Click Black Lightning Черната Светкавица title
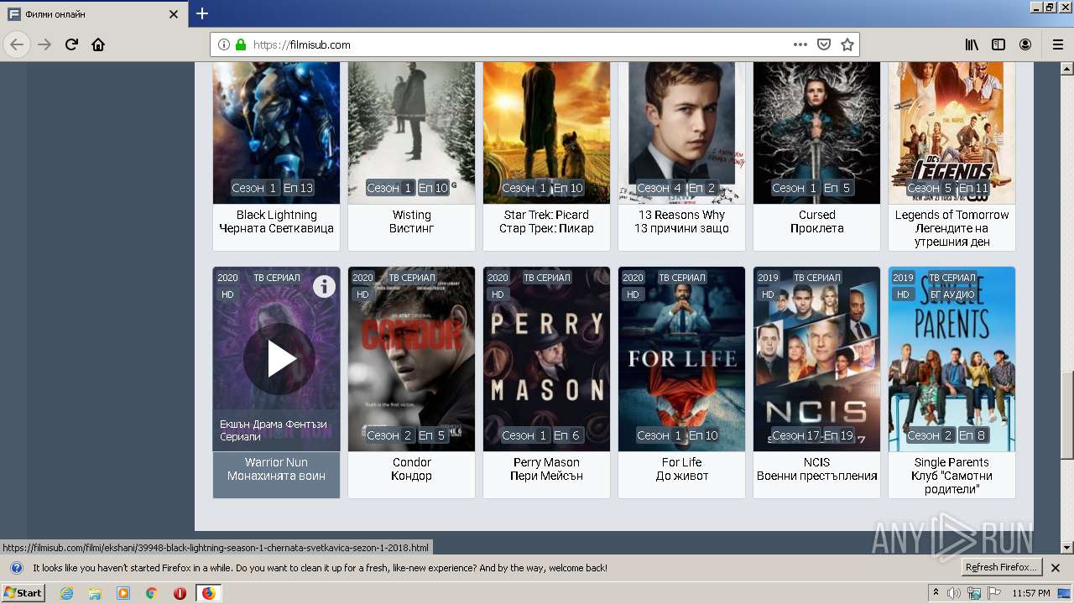Screen dimensions: 1074x604 (x=276, y=221)
